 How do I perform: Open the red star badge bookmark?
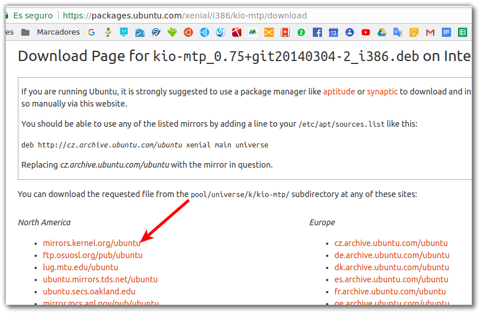click(285, 32)
